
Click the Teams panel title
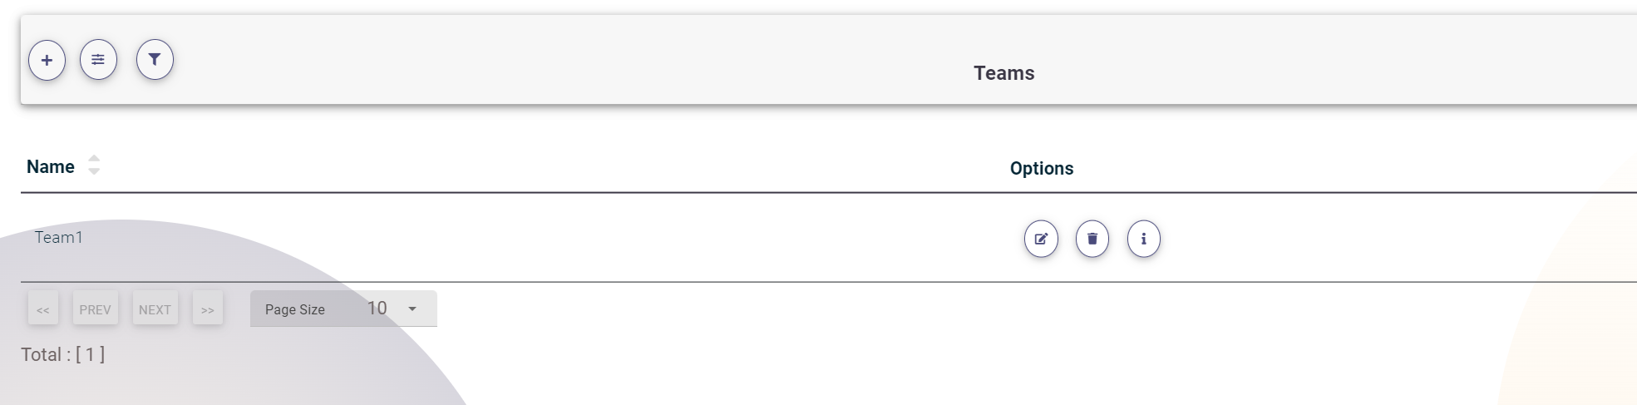(x=1004, y=73)
